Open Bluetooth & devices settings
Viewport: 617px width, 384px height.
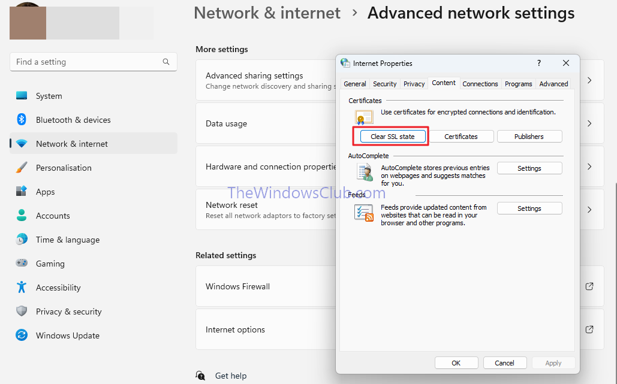[94, 120]
